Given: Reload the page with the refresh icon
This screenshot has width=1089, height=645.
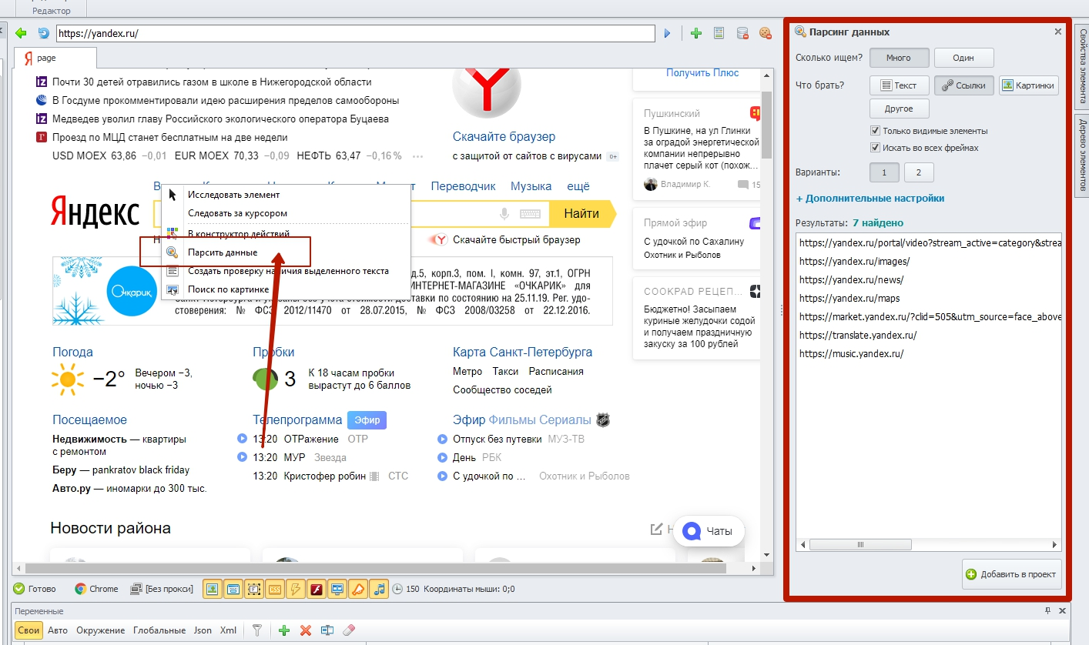Looking at the screenshot, I should (x=44, y=33).
